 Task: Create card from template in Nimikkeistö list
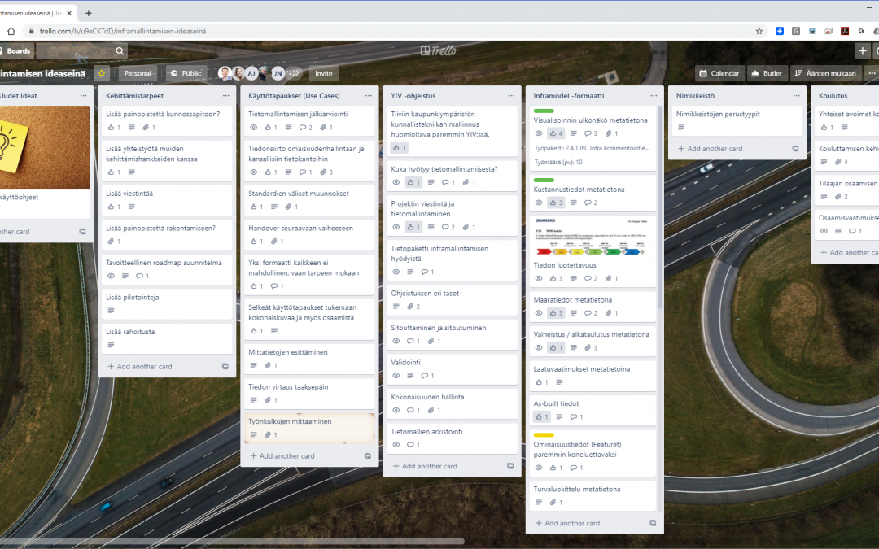[x=795, y=149]
